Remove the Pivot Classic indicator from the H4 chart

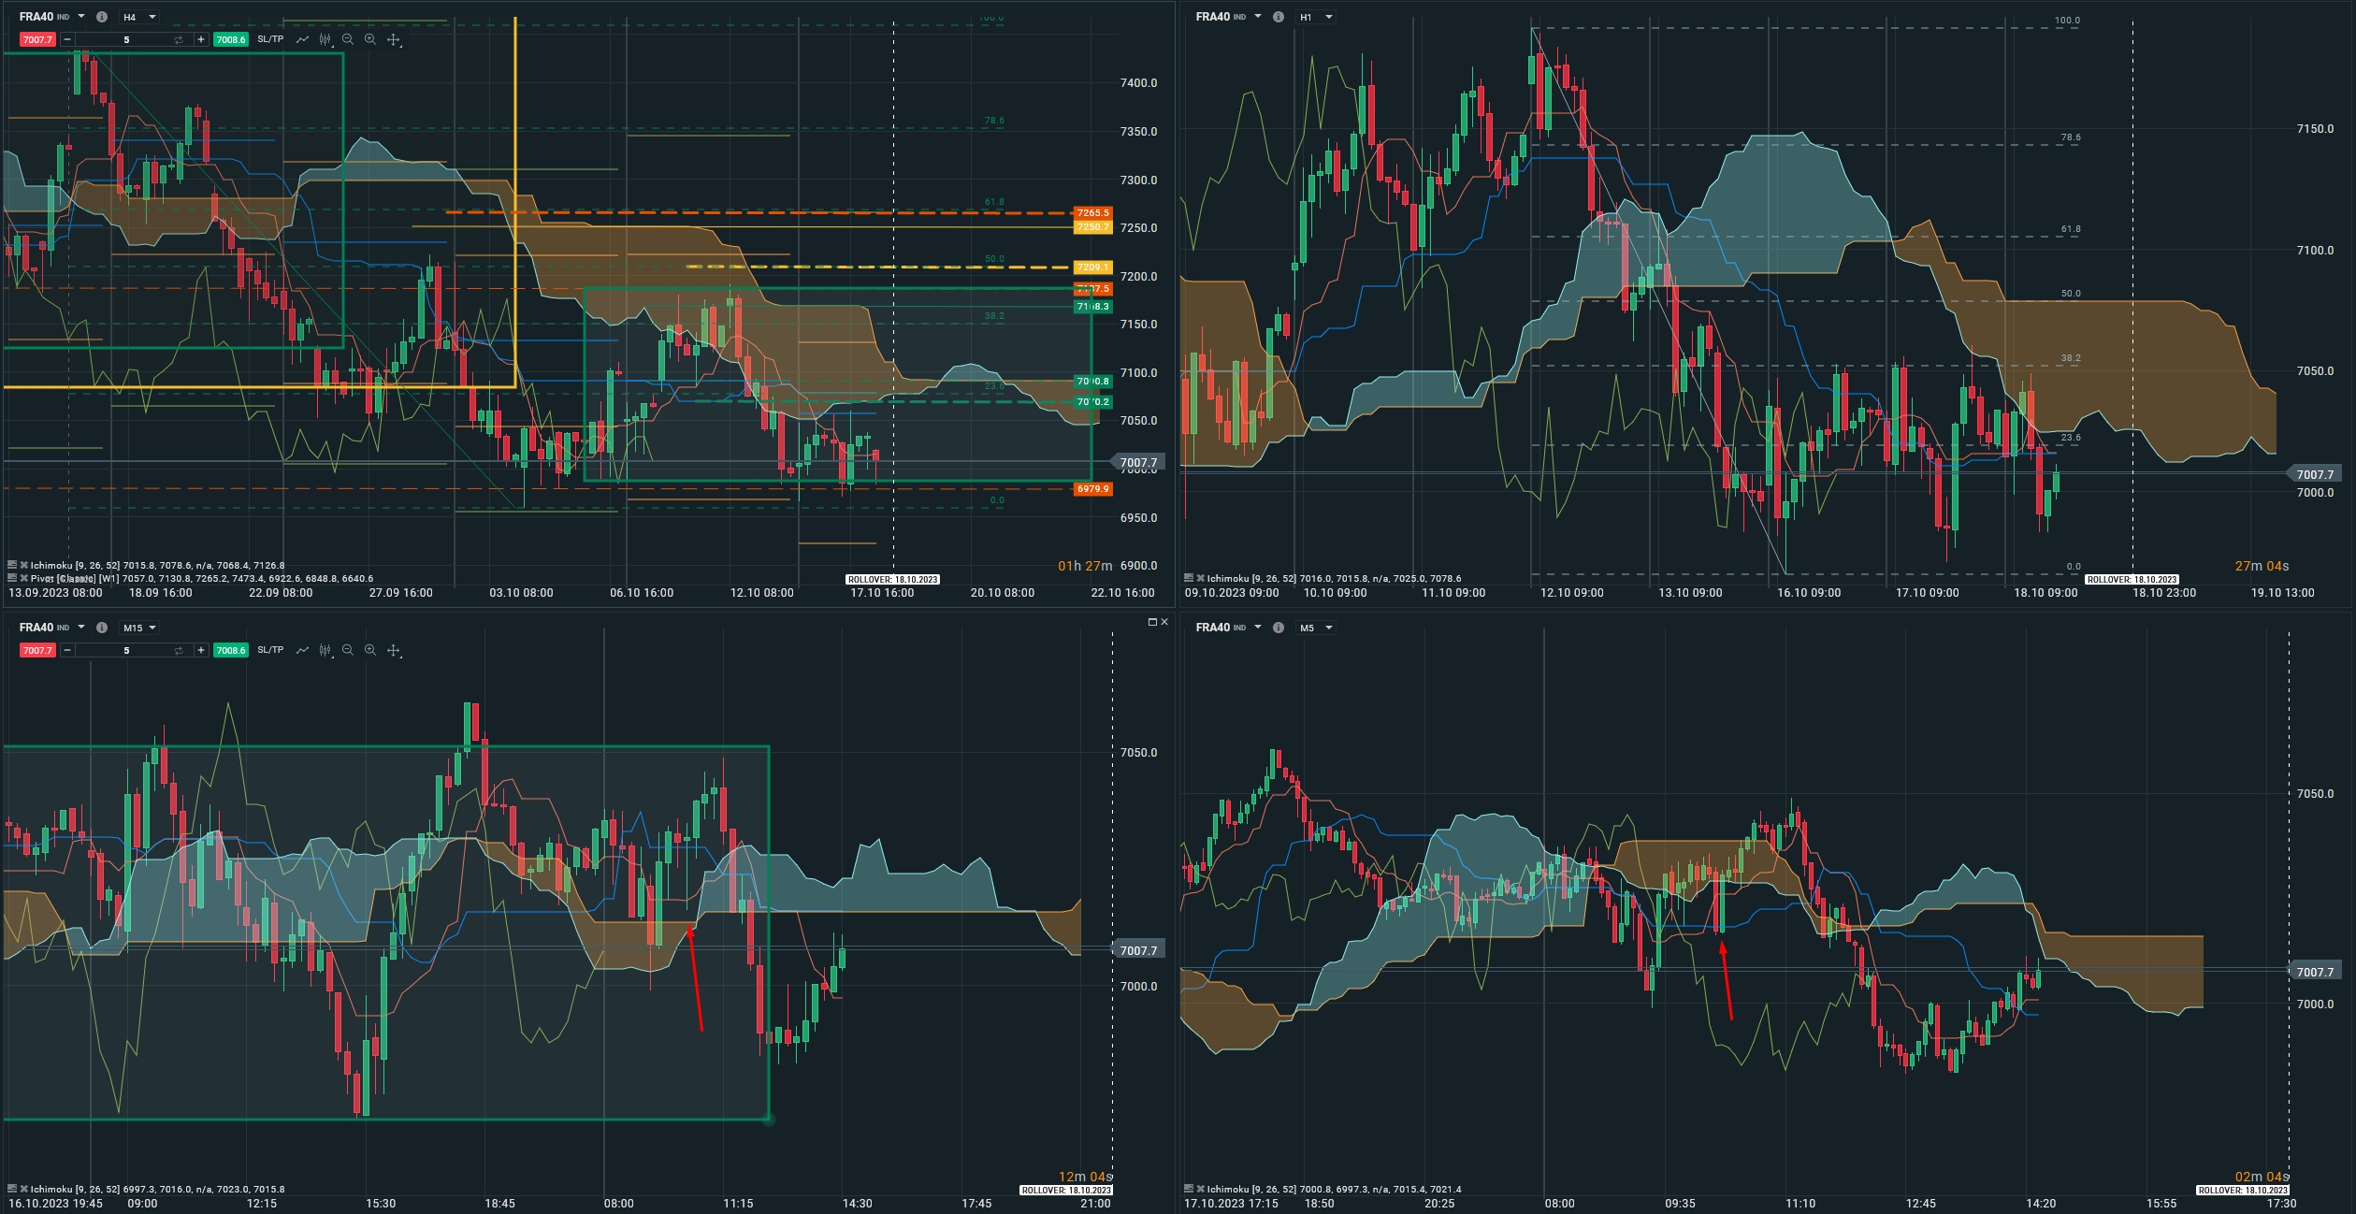click(23, 578)
